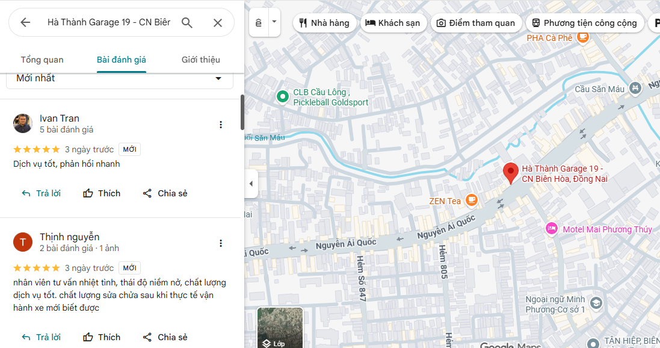
Task: Click 'Dịch vụ tốt, phản hồi nhanh' review text
Action: 67,164
